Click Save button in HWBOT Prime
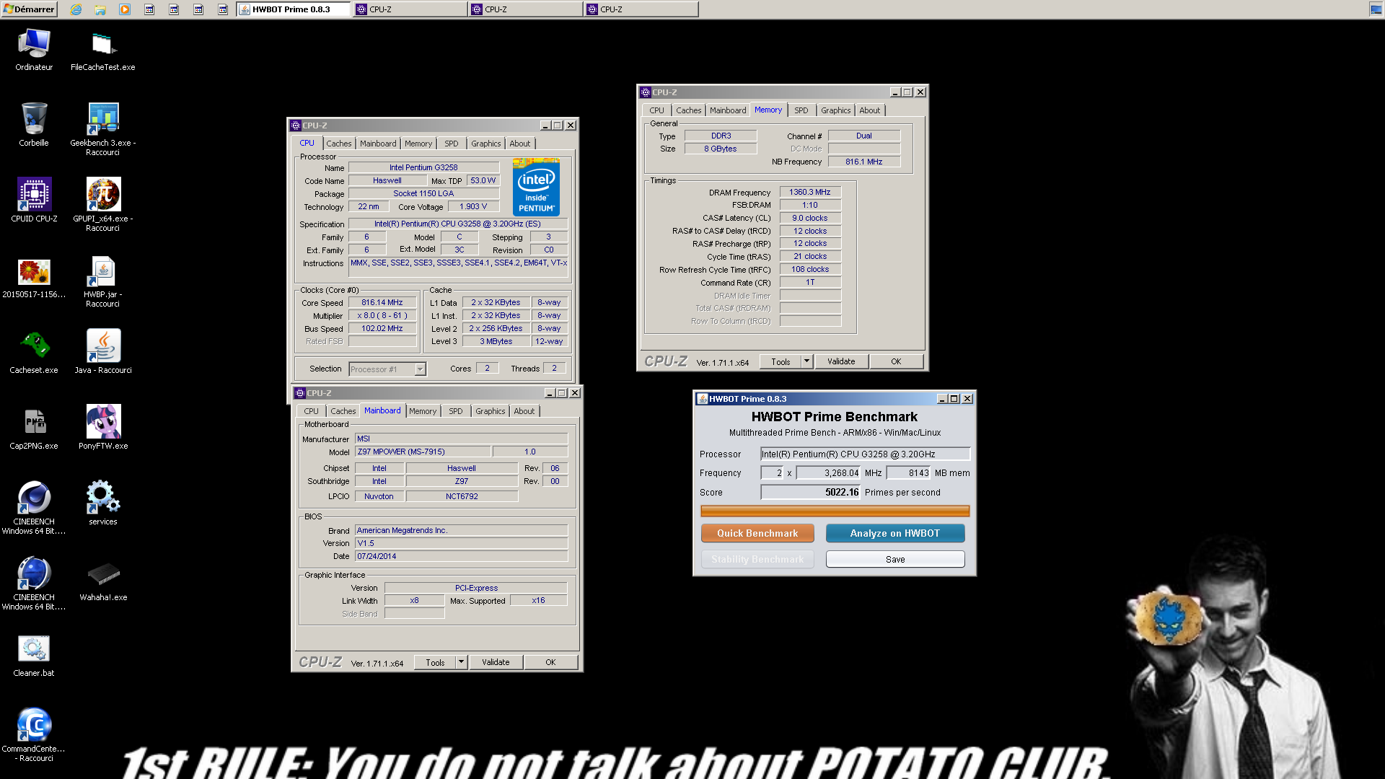 point(894,559)
